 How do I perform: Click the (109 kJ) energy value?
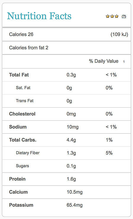119,34
